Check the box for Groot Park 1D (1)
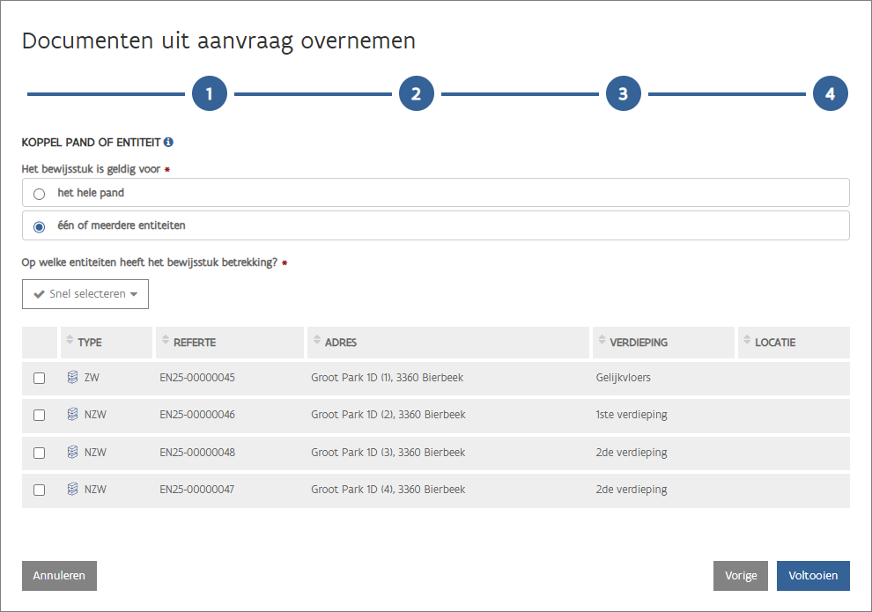This screenshot has height=612, width=872. coord(39,378)
